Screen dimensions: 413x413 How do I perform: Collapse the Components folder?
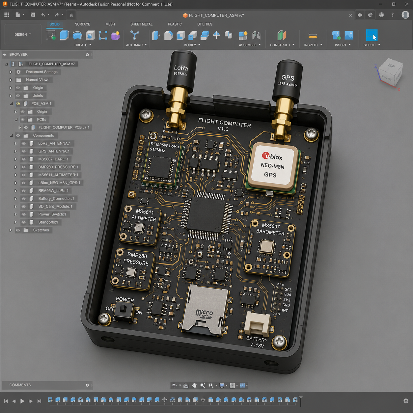coord(11,135)
